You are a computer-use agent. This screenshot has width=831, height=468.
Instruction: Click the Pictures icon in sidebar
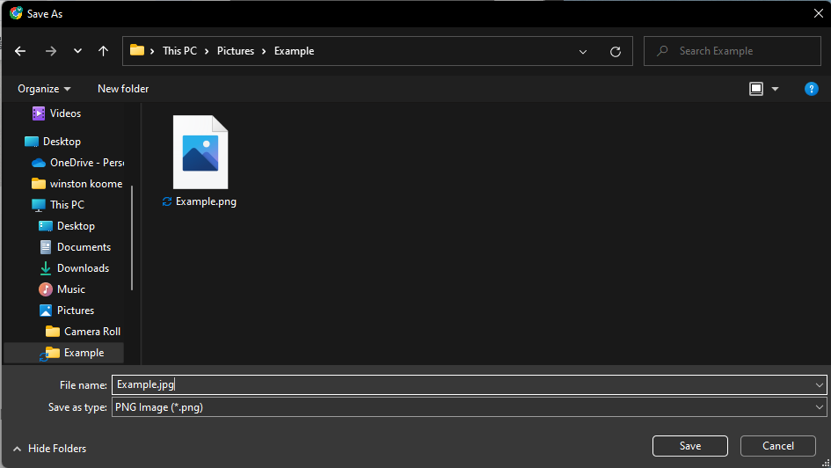pyautogui.click(x=46, y=311)
